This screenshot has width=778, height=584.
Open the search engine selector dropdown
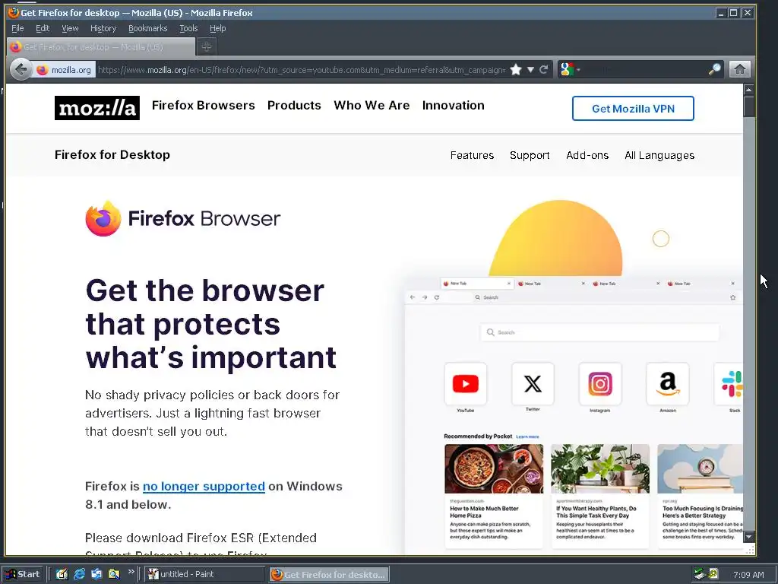tap(570, 69)
